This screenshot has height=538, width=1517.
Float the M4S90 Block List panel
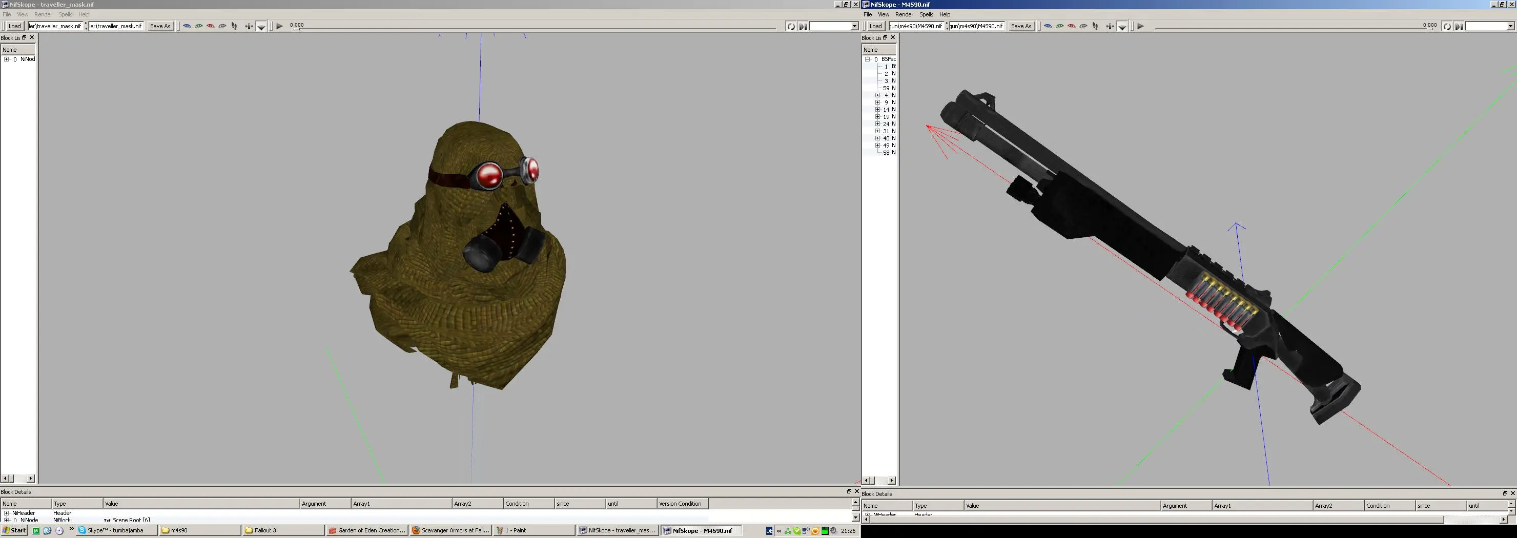point(885,38)
